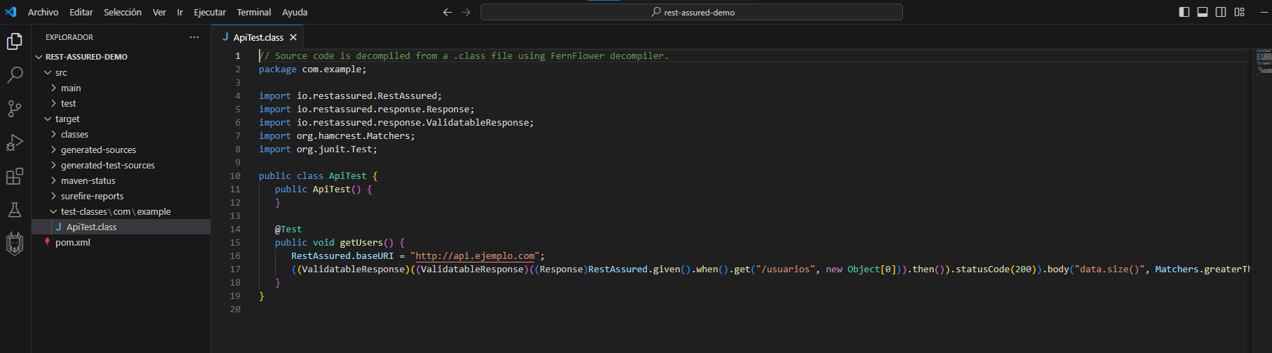Open Source Control view icon
This screenshot has height=353, width=1272.
pos(15,109)
